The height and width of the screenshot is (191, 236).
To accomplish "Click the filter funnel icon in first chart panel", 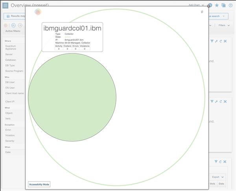I will 212,41.
